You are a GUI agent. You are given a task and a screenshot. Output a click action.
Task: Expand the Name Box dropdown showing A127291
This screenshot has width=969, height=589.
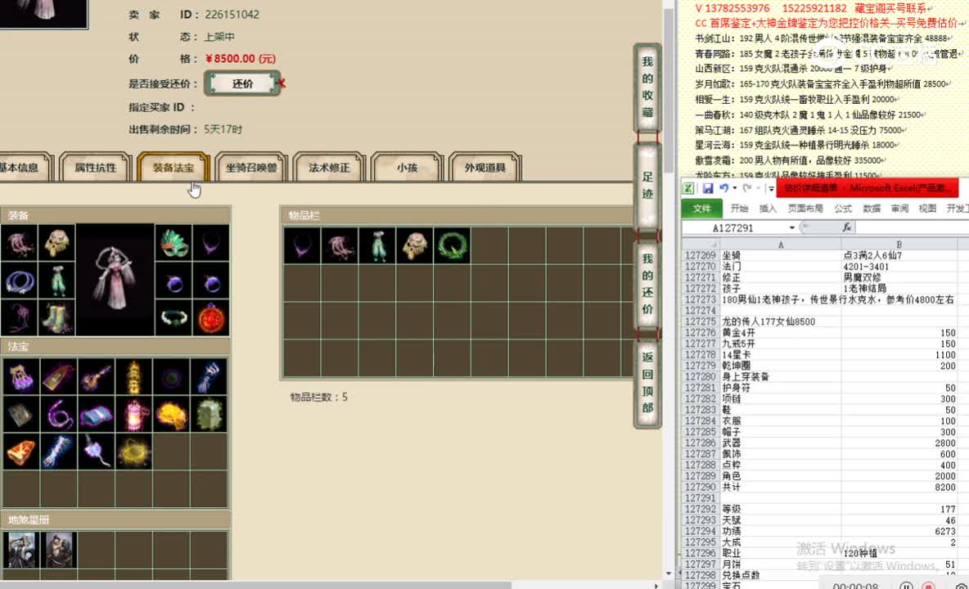791,227
